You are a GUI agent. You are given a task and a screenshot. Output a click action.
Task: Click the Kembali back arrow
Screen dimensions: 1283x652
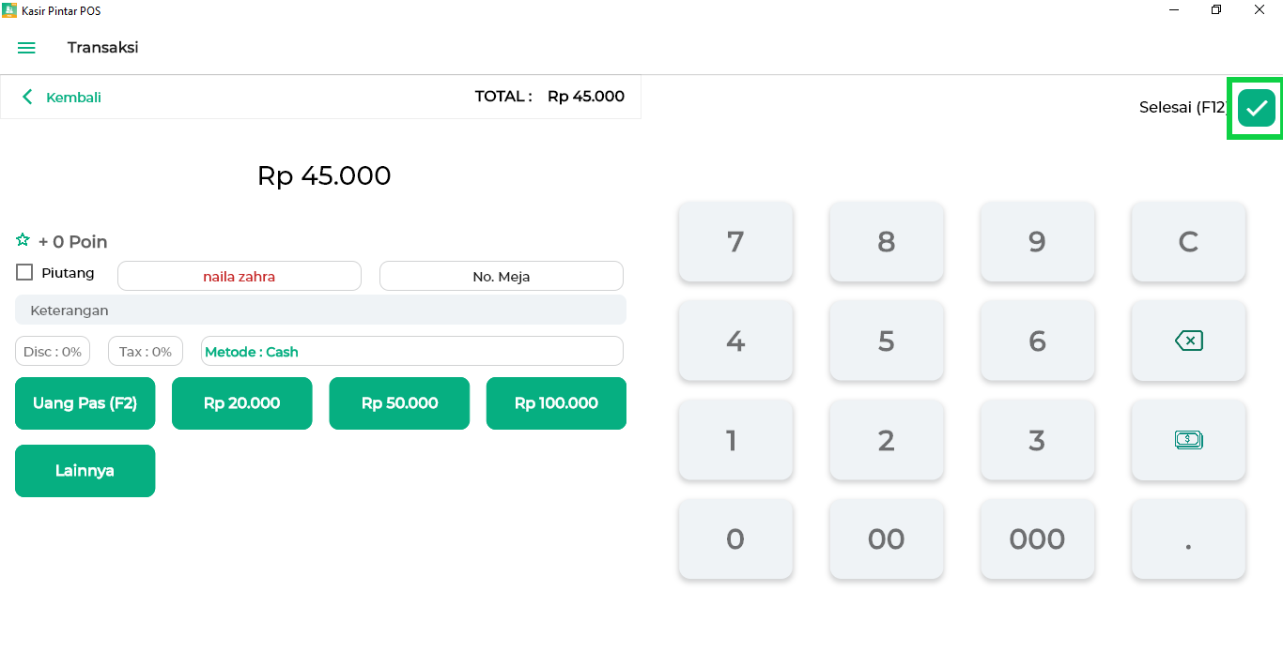click(28, 97)
